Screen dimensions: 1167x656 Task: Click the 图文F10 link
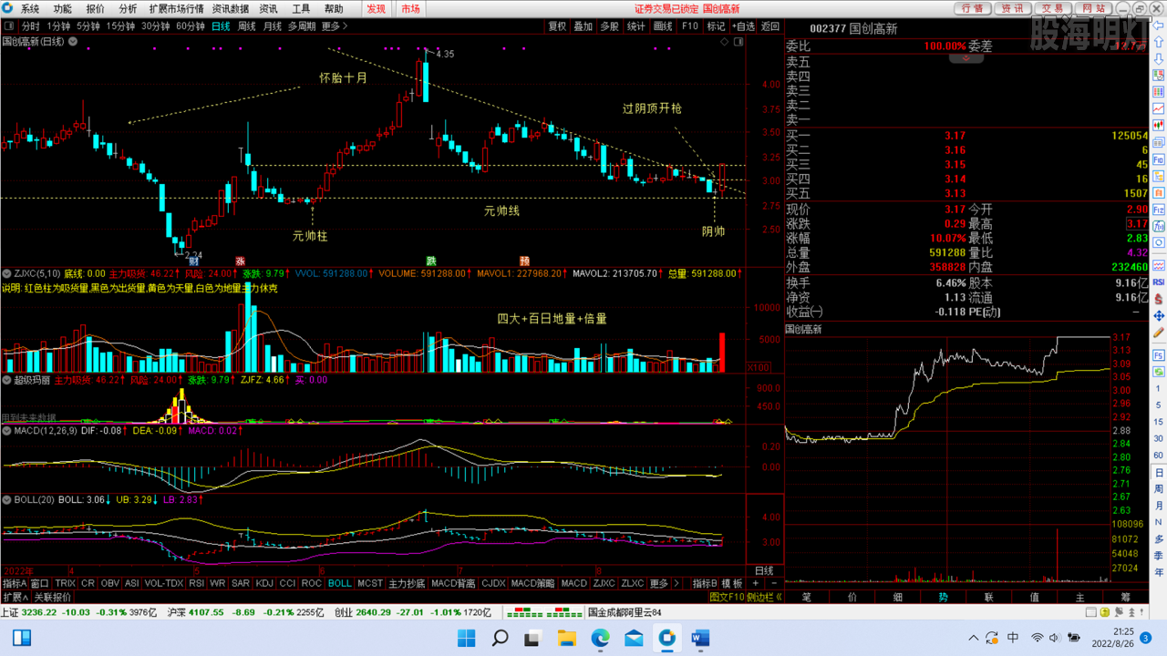pyautogui.click(x=727, y=598)
